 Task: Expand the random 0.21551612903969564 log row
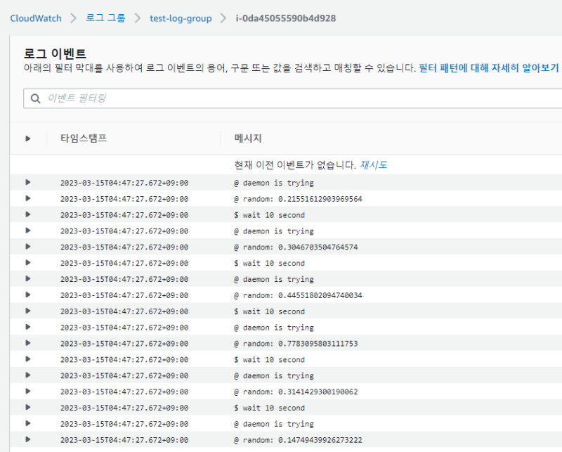pyautogui.click(x=28, y=198)
